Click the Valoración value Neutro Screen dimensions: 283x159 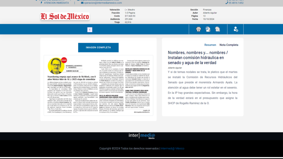130,10
